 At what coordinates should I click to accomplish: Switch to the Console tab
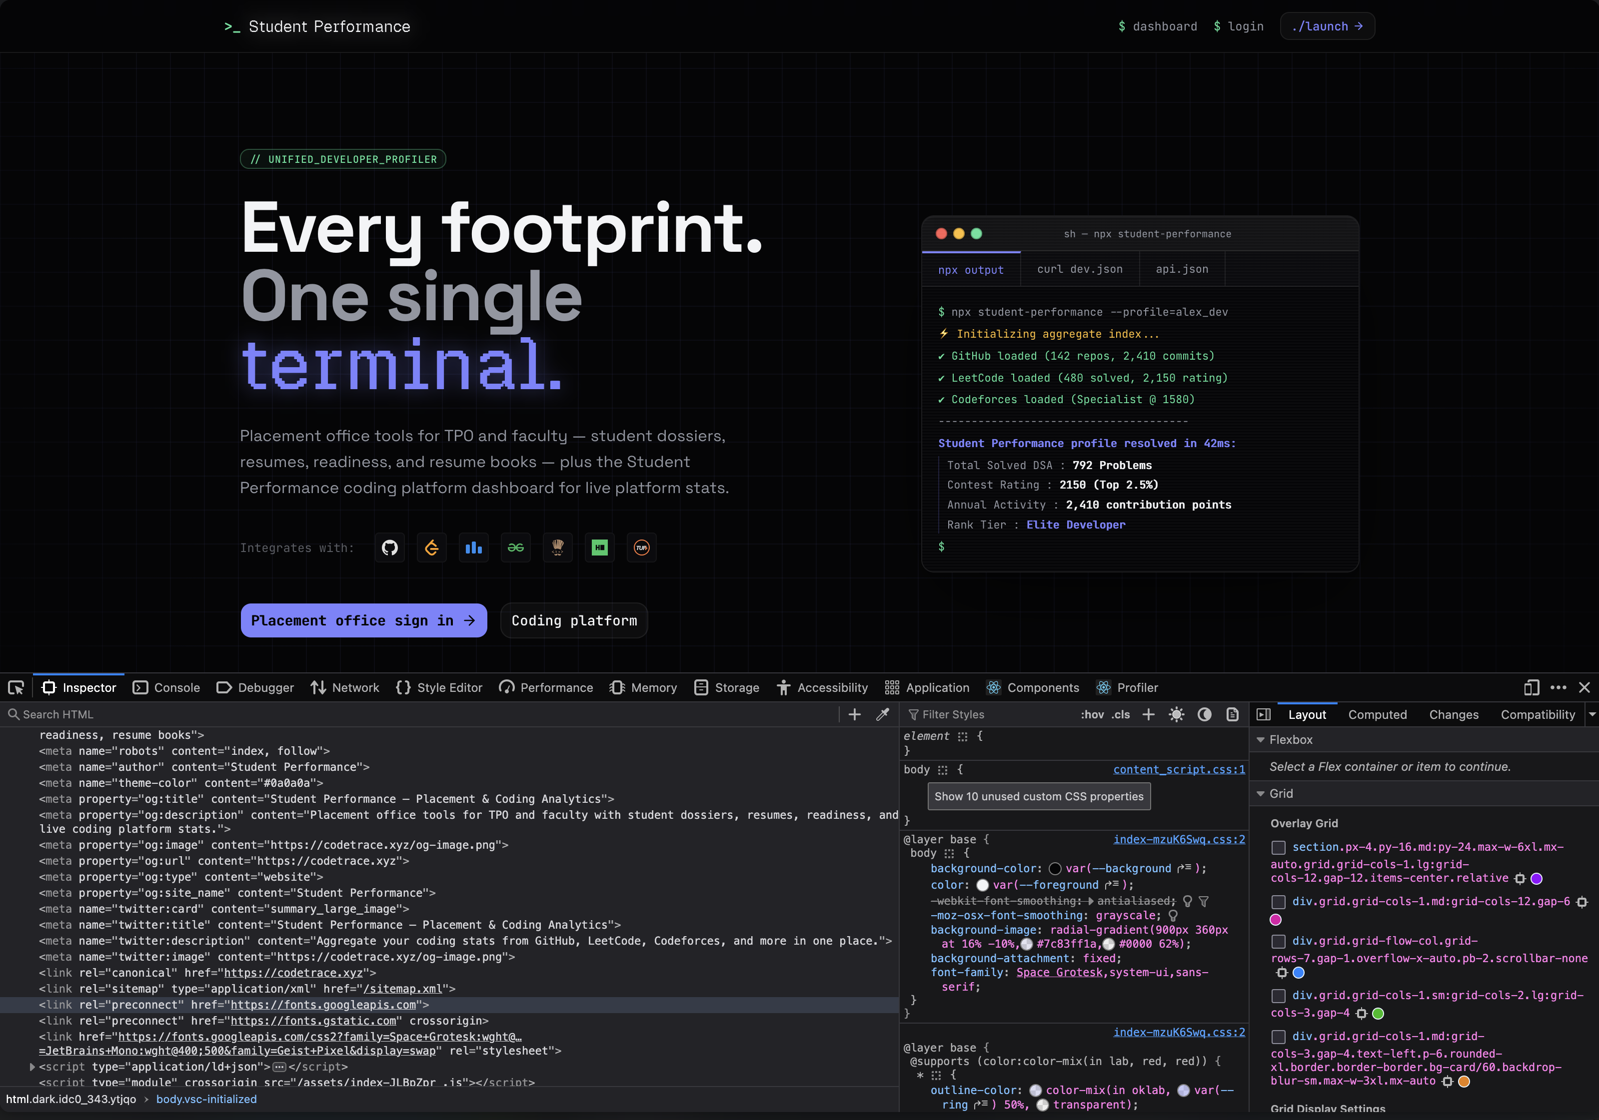[166, 688]
